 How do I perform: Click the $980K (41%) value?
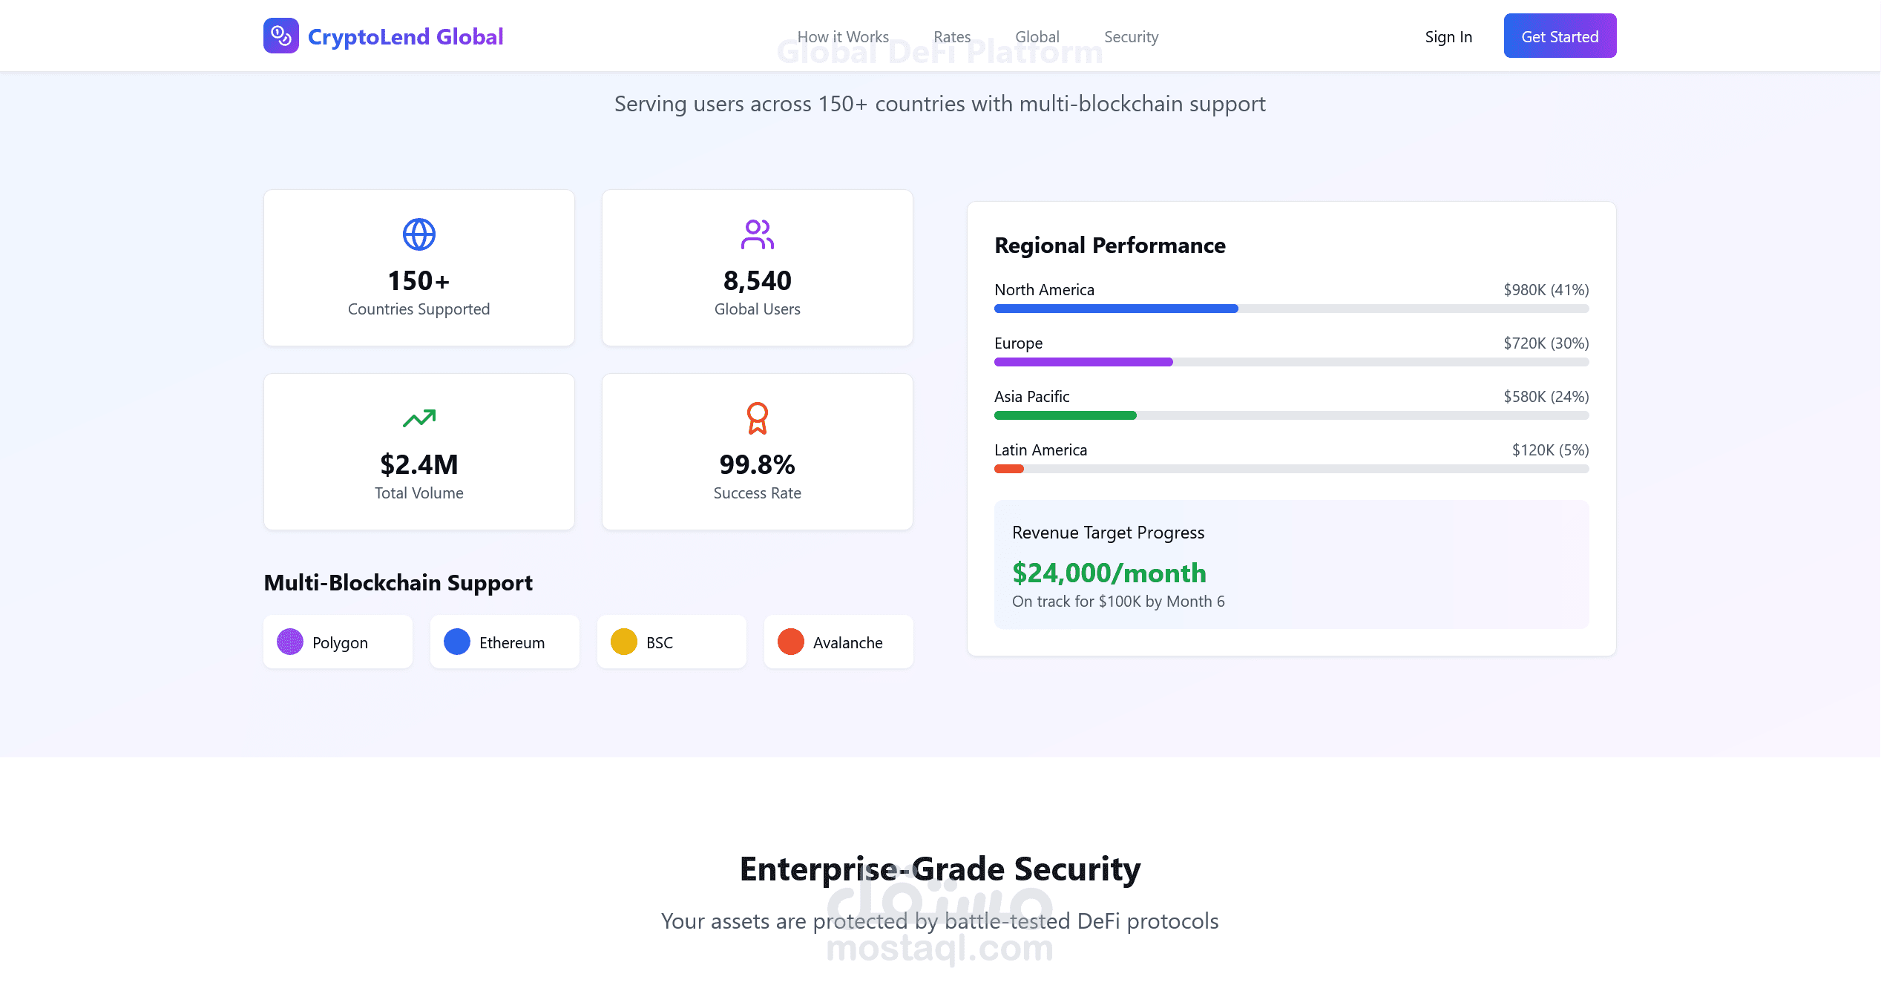coord(1546,289)
